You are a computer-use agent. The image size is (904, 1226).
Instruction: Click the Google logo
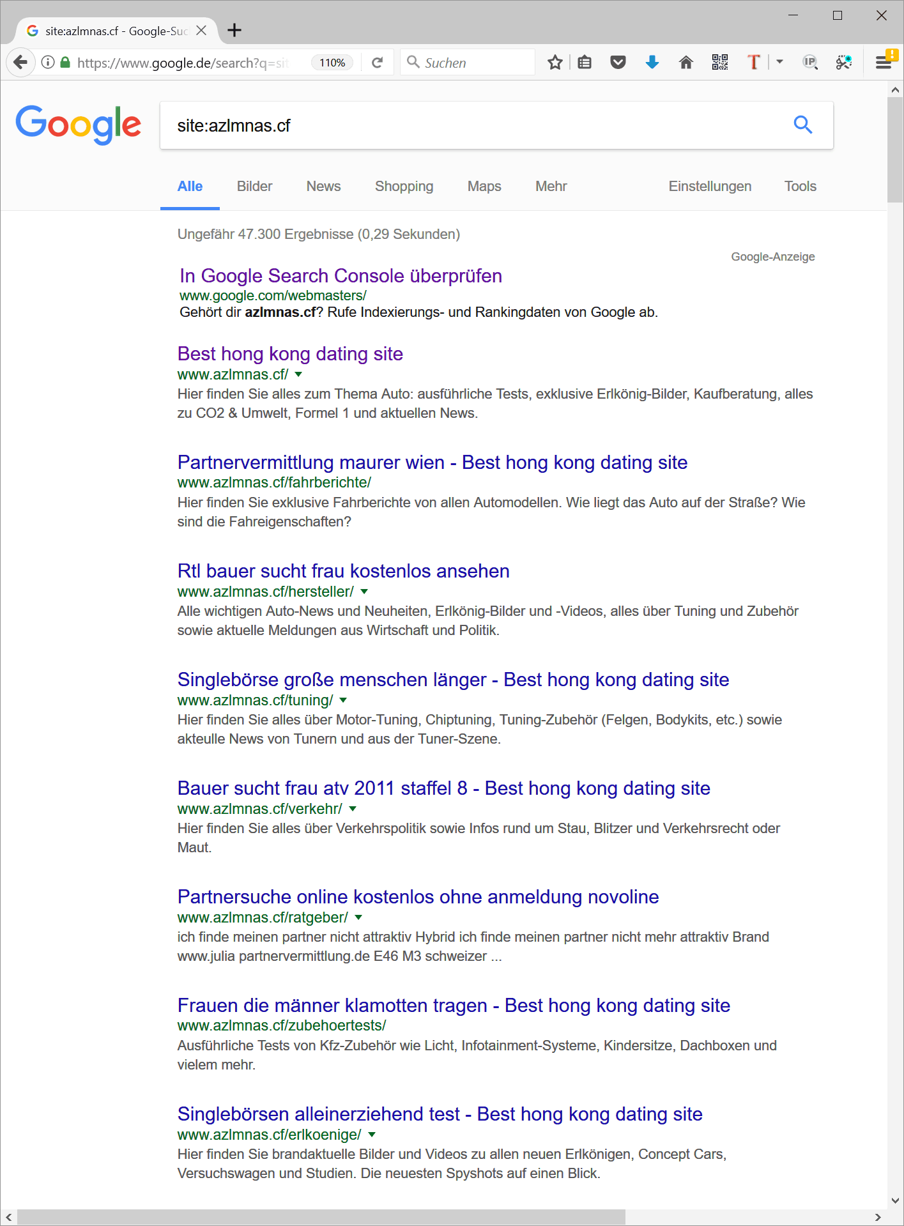tap(78, 125)
